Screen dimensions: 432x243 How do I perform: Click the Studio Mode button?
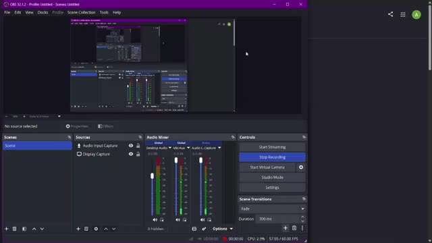[x=272, y=178]
